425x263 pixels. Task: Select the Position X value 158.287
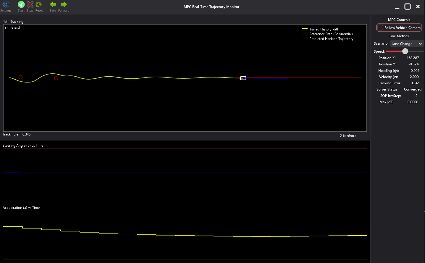click(x=413, y=58)
